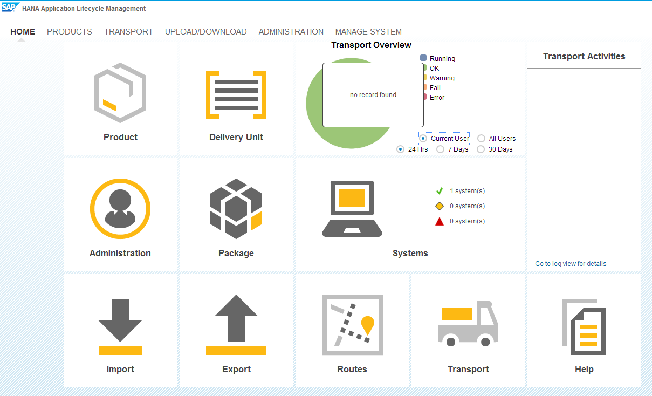Screen dimensions: 652x396
Task: Click the HANA Application Lifecycle Management title
Action: [x=84, y=9]
